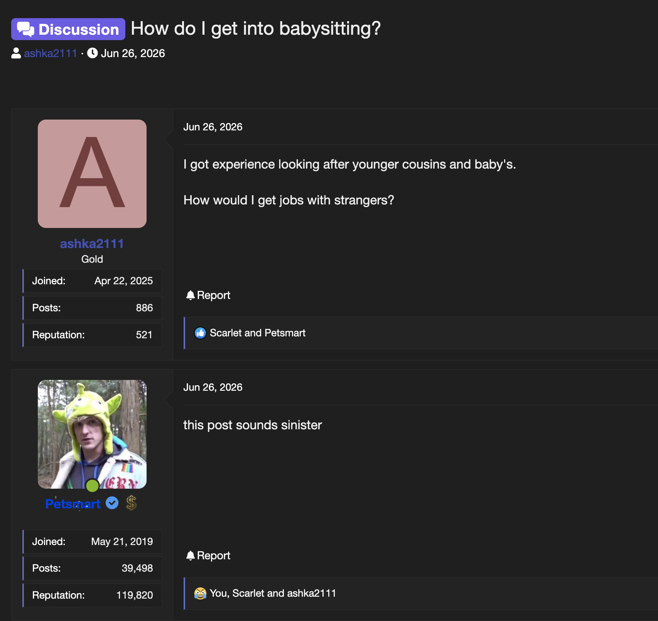Image resolution: width=658 pixels, height=621 pixels.
Task: Open ashka2111 profile name below avatar
Action: 92,244
